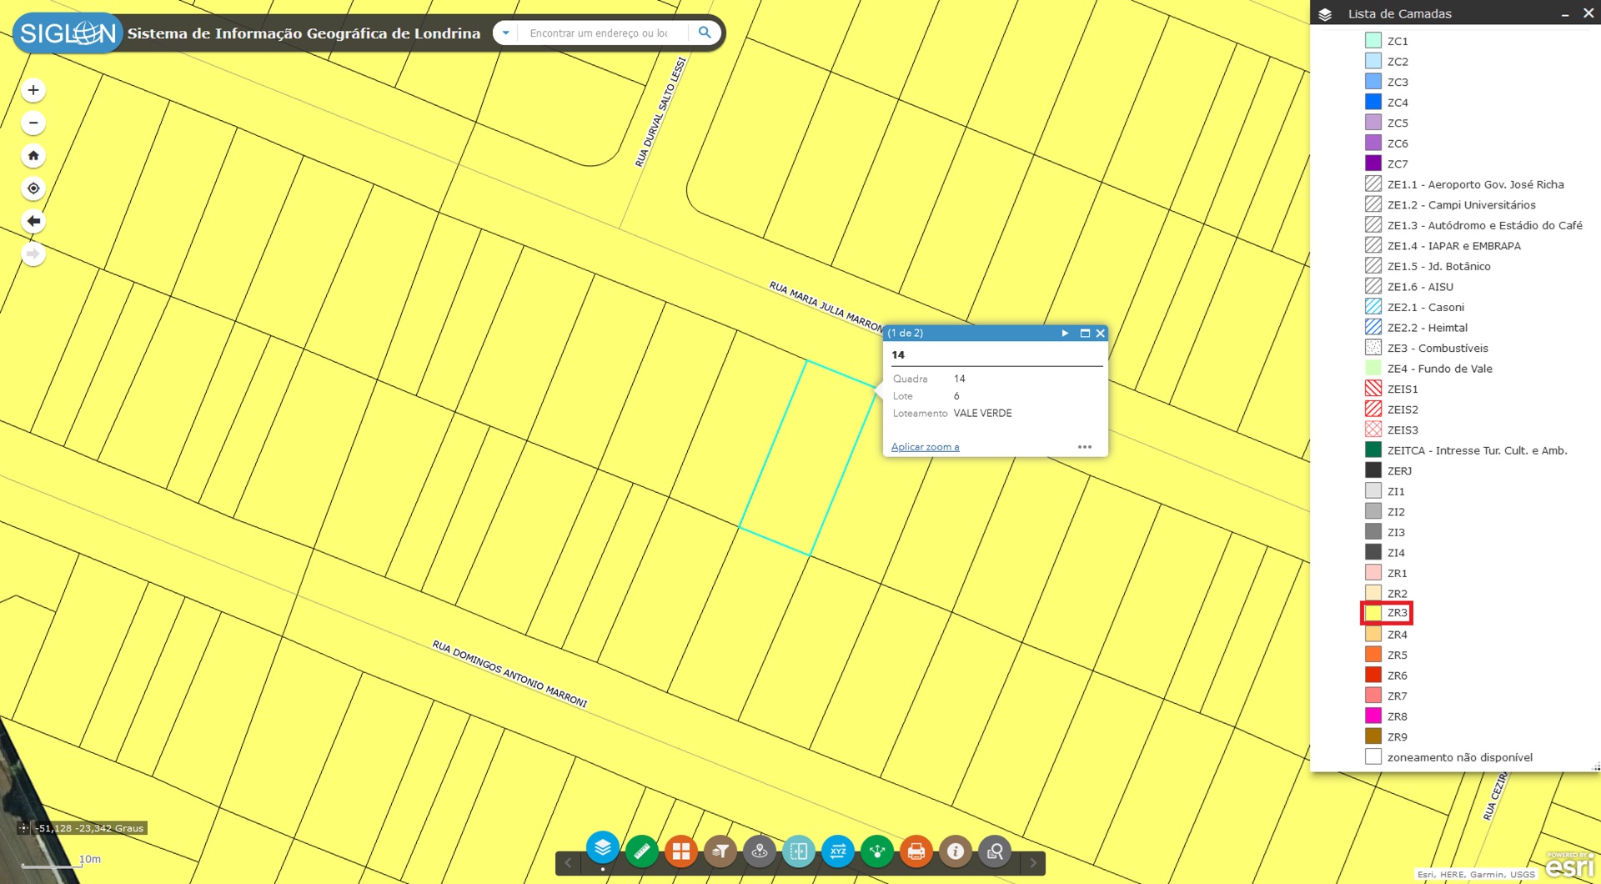The width and height of the screenshot is (1601, 884).
Task: Click the popup title 14
Action: 898,354
